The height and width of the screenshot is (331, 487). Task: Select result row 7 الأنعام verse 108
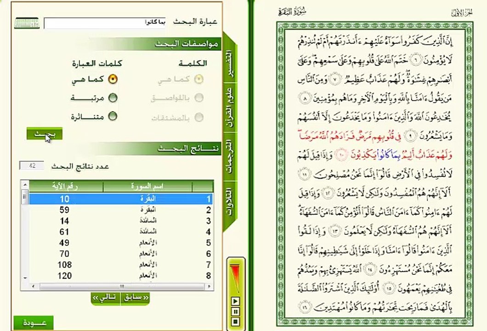121,265
